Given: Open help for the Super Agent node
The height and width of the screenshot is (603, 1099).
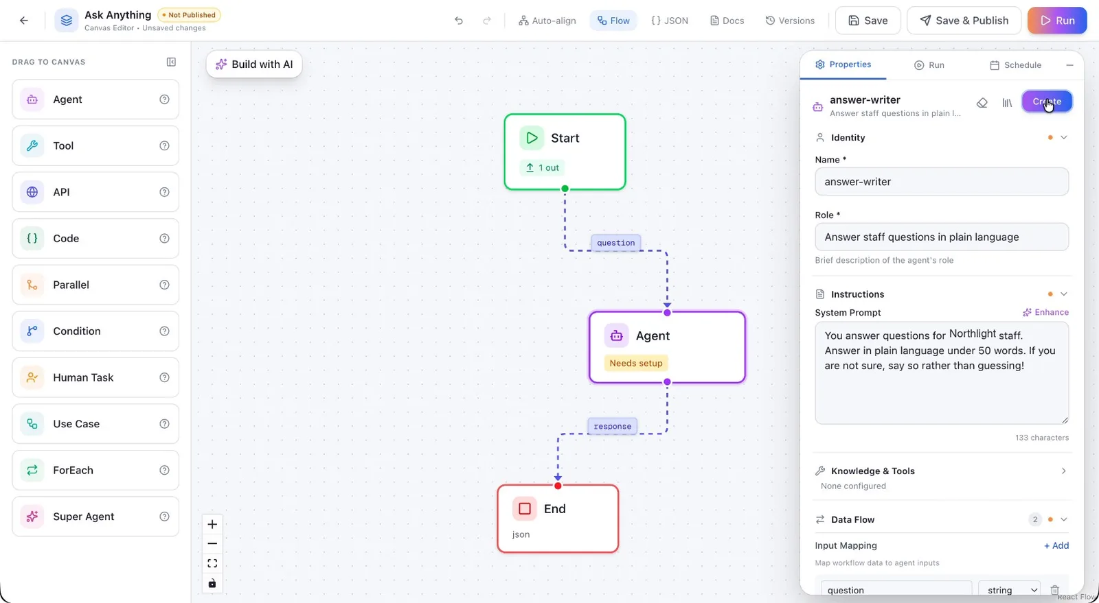Looking at the screenshot, I should 164,517.
